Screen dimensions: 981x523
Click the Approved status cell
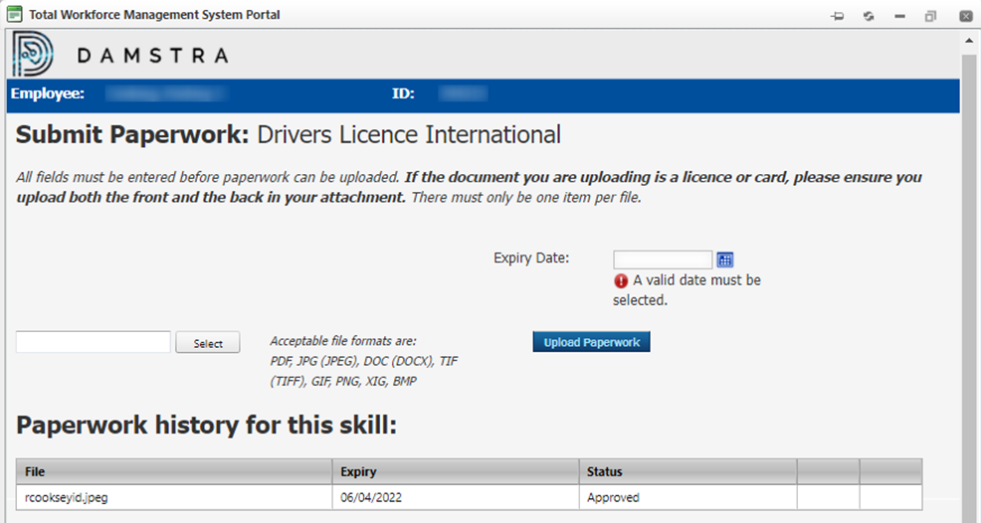[687, 497]
